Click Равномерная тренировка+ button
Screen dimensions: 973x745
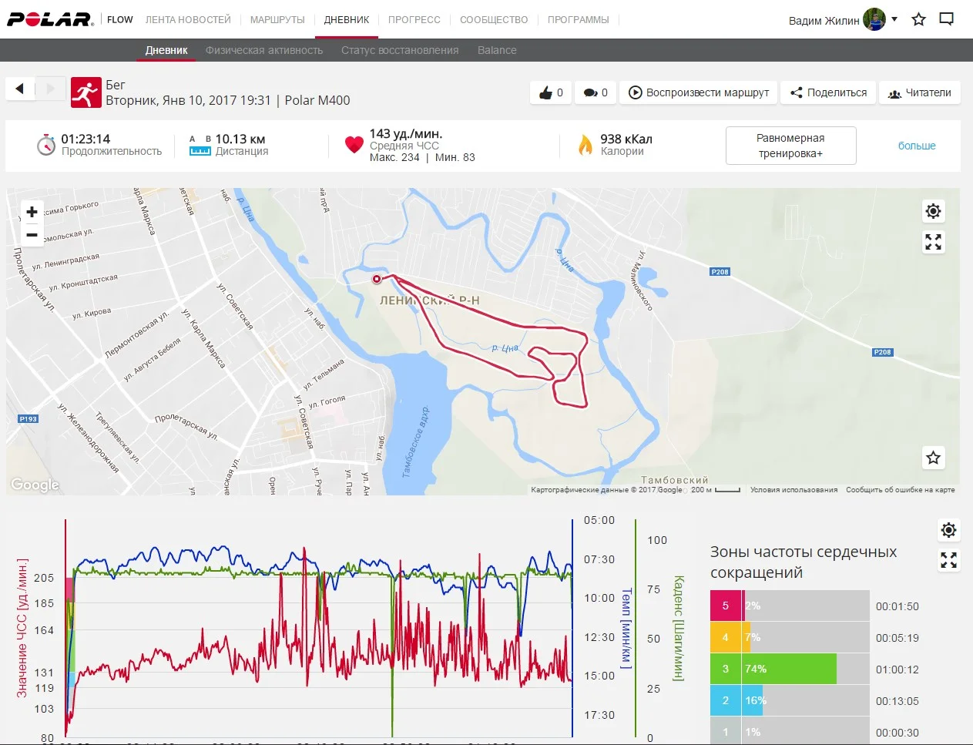(790, 146)
